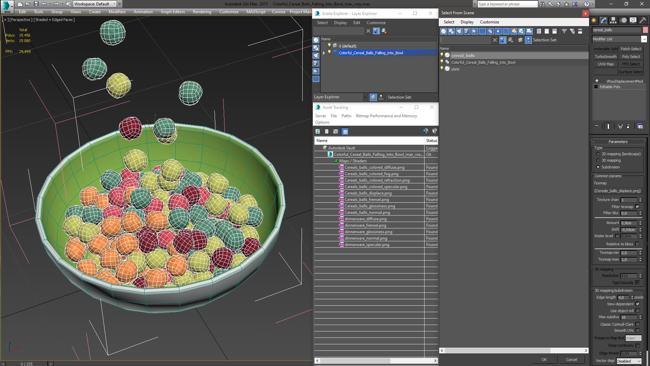Toggle VRayDisplacementMod lightbulb in modifier stack

[x=597, y=81]
